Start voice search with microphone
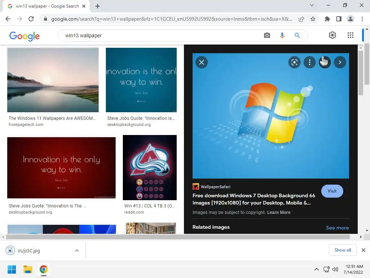The width and height of the screenshot is (370, 278). click(282, 35)
